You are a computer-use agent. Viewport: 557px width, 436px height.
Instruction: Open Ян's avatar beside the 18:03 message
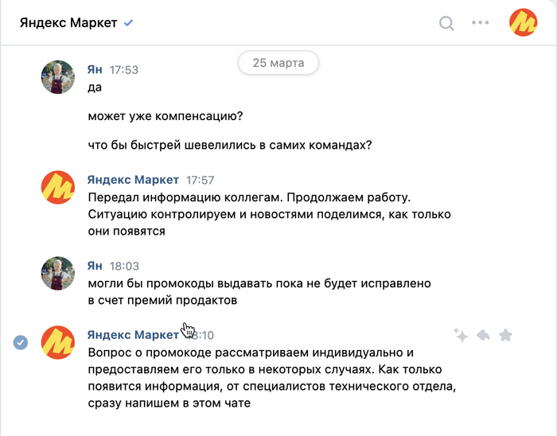[x=57, y=273]
